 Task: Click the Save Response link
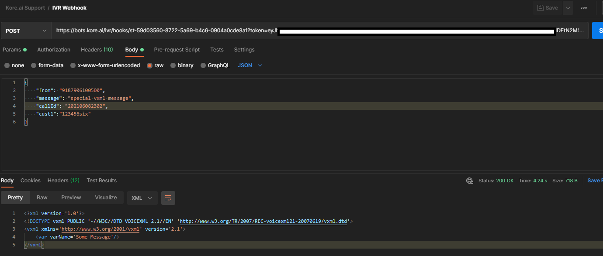point(595,181)
